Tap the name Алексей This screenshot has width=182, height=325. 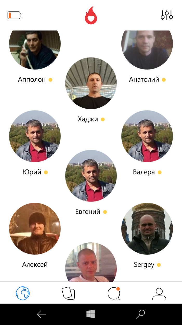pos(35,265)
